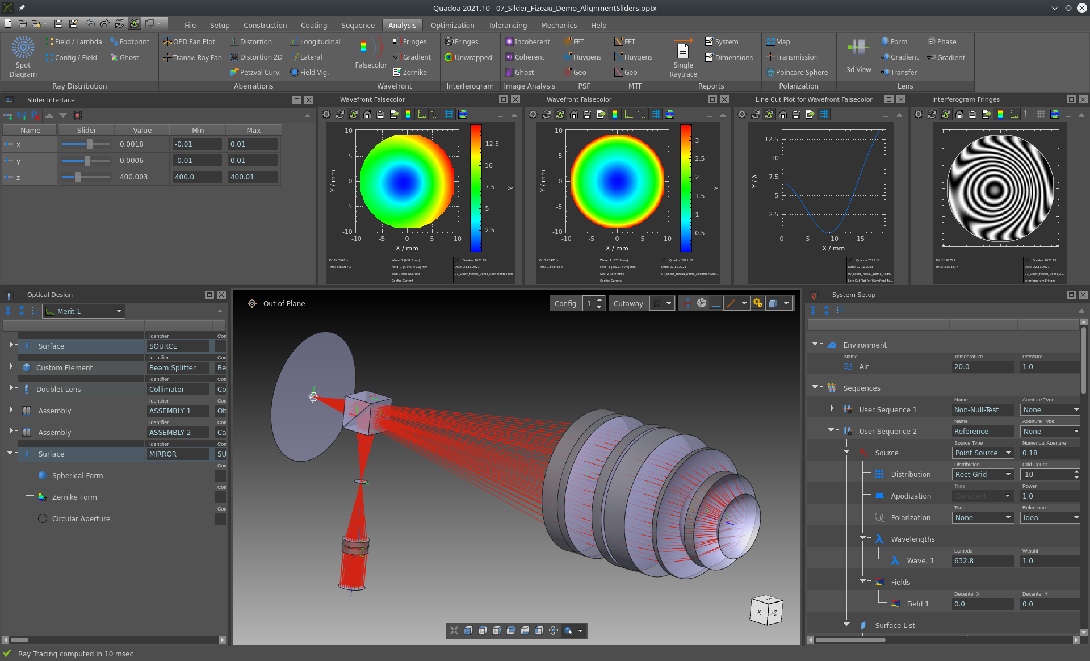
Task: Click the settings gear icon in the 3D view toolbar
Action: 757,303
